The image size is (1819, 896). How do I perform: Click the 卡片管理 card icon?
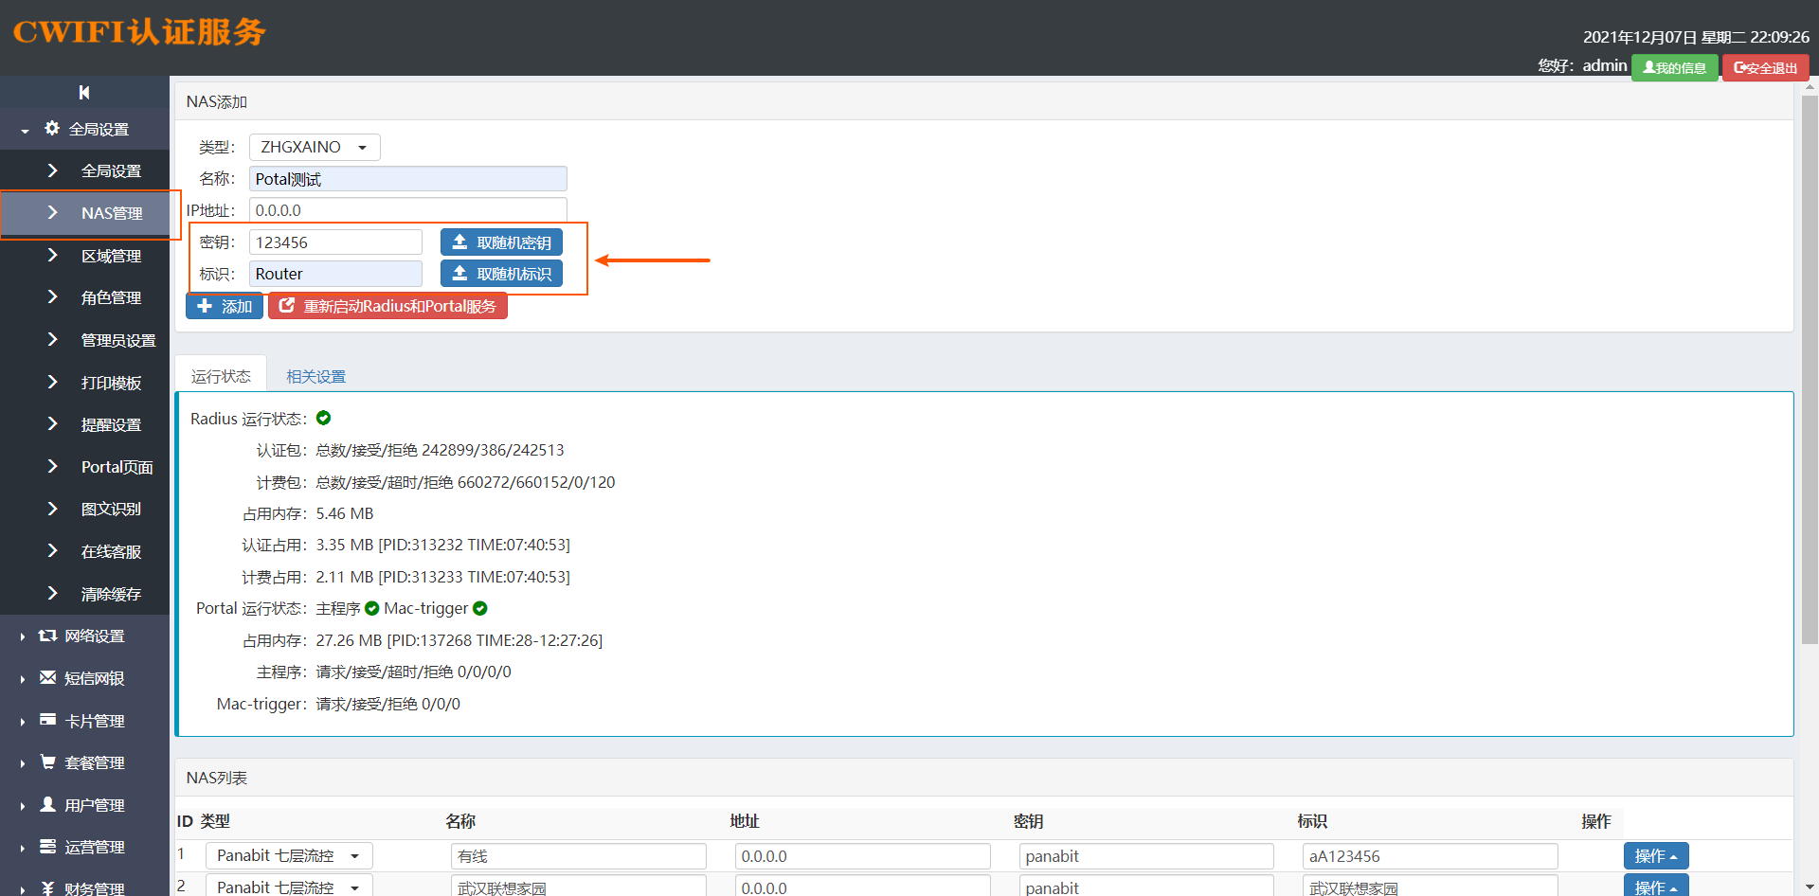click(47, 720)
